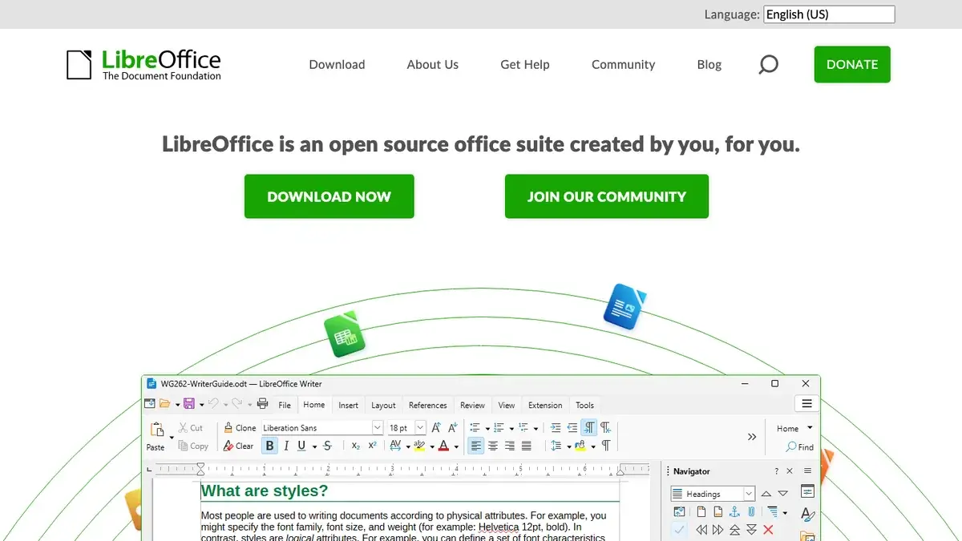The height and width of the screenshot is (541, 962).
Task: Open the Language dropdown at the top of the page
Action: pyautogui.click(x=829, y=14)
